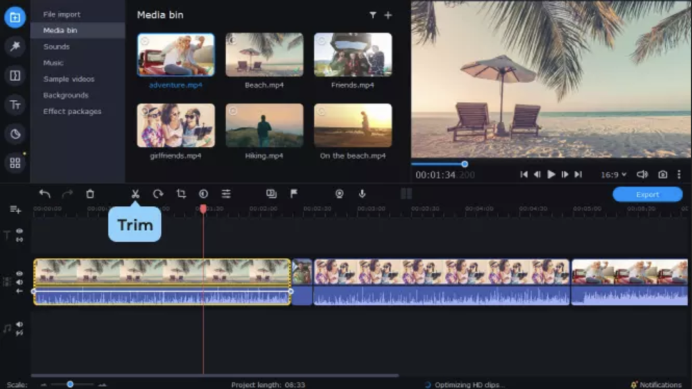Click the Export button

click(647, 194)
